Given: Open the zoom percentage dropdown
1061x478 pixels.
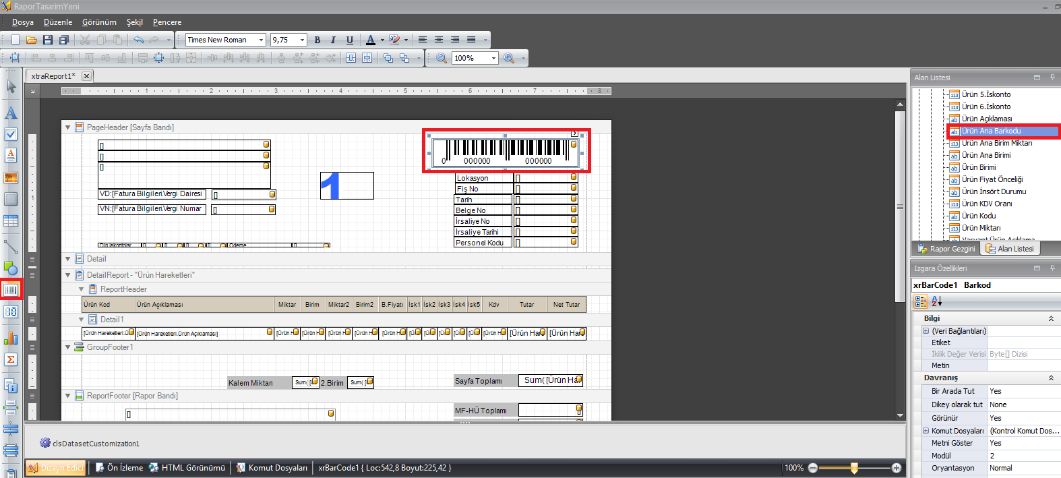Looking at the screenshot, I should tap(493, 58).
